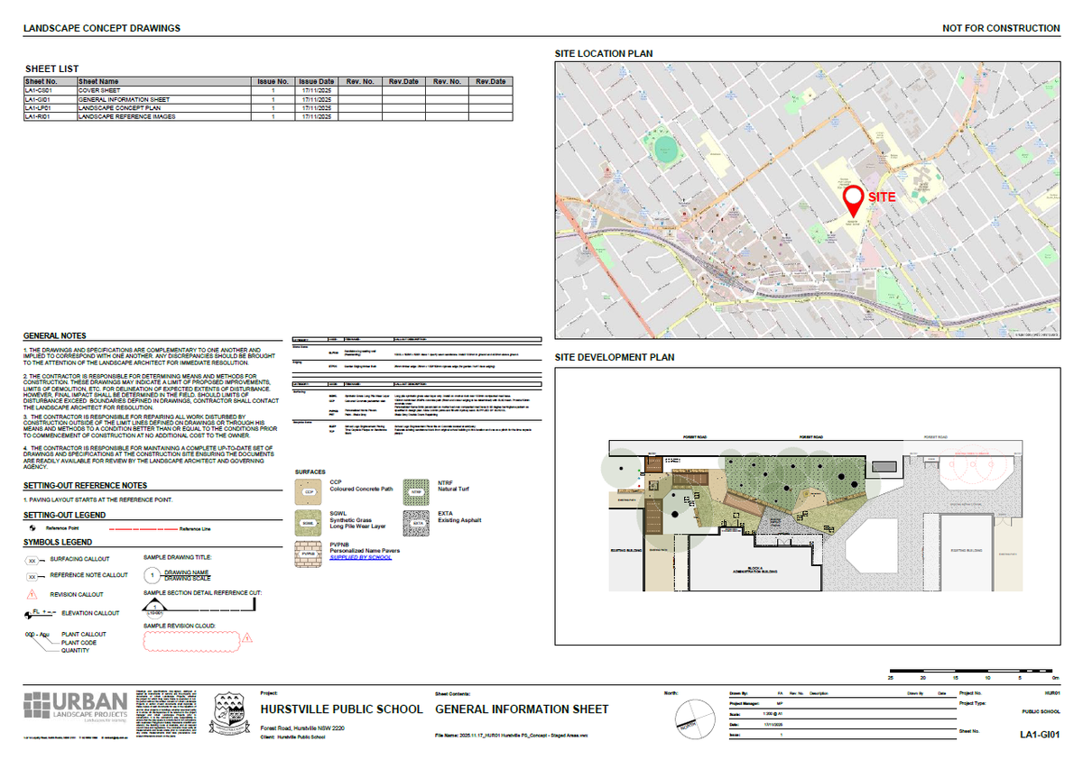Click the elevation callout symbol
The width and height of the screenshot is (1083, 760).
[36, 613]
